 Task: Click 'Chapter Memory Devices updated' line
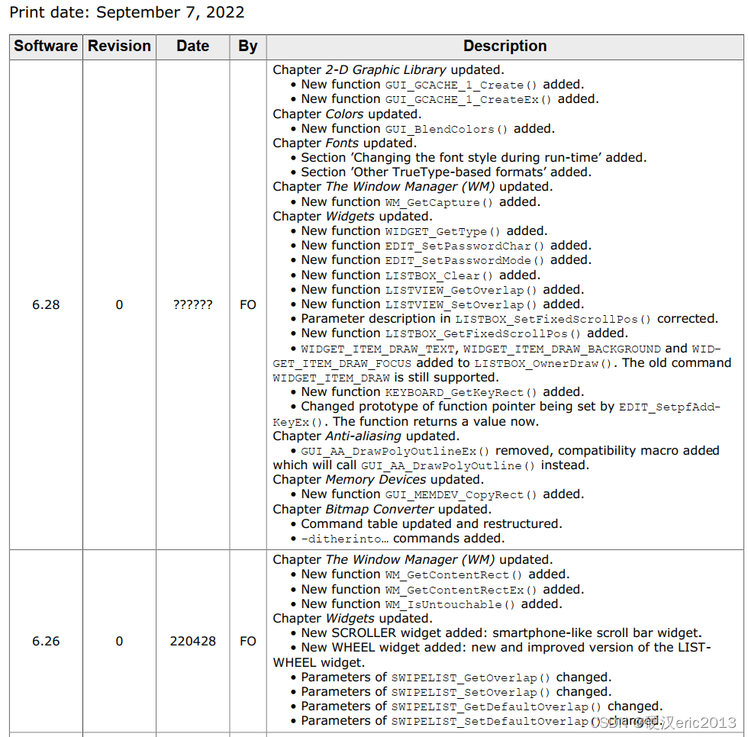pos(379,480)
